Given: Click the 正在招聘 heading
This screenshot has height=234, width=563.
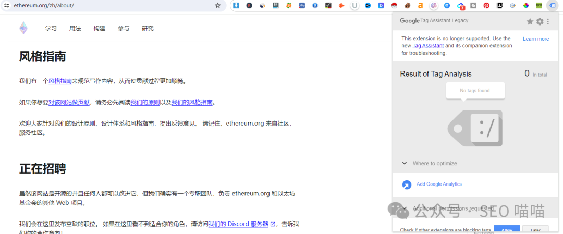Looking at the screenshot, I should coord(42,168).
